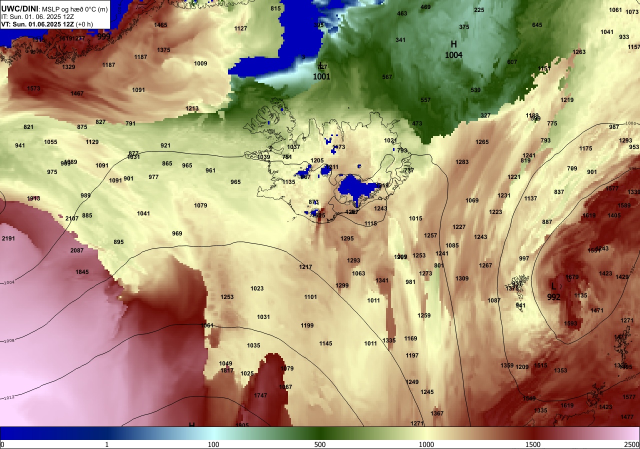Click the freezing-level value 645
Image resolution: width=640 pixels, height=449 pixels.
tap(537, 25)
